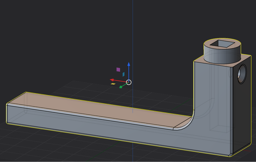Click the purple plane handle of the gizmo
Viewport: 256px width, 162px height.
tap(118, 70)
